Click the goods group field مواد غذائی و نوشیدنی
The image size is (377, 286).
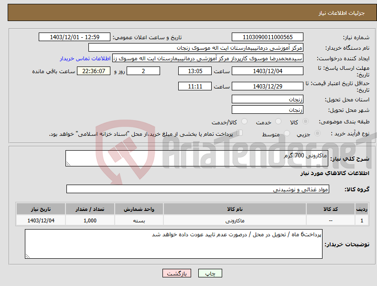[198, 189]
